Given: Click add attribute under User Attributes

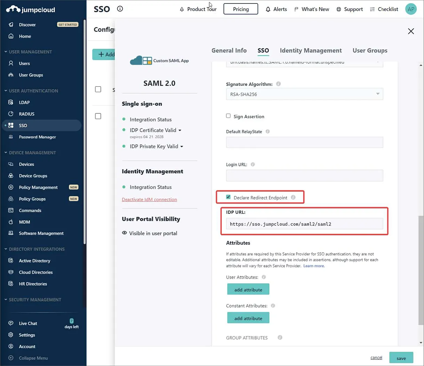Looking at the screenshot, I should click(248, 289).
